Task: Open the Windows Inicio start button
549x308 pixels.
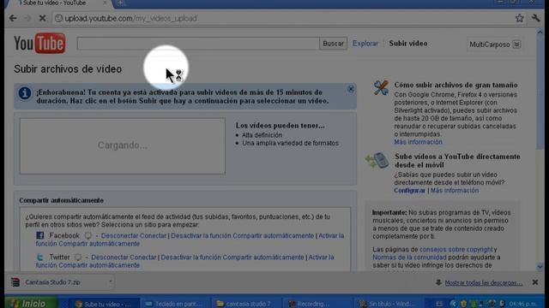Action: click(x=31, y=303)
